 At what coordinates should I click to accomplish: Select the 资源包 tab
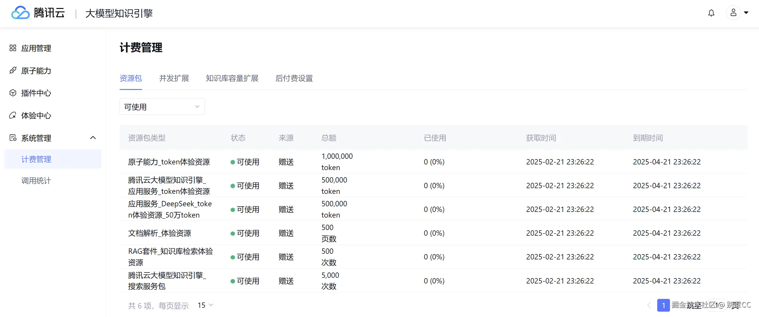(x=131, y=78)
